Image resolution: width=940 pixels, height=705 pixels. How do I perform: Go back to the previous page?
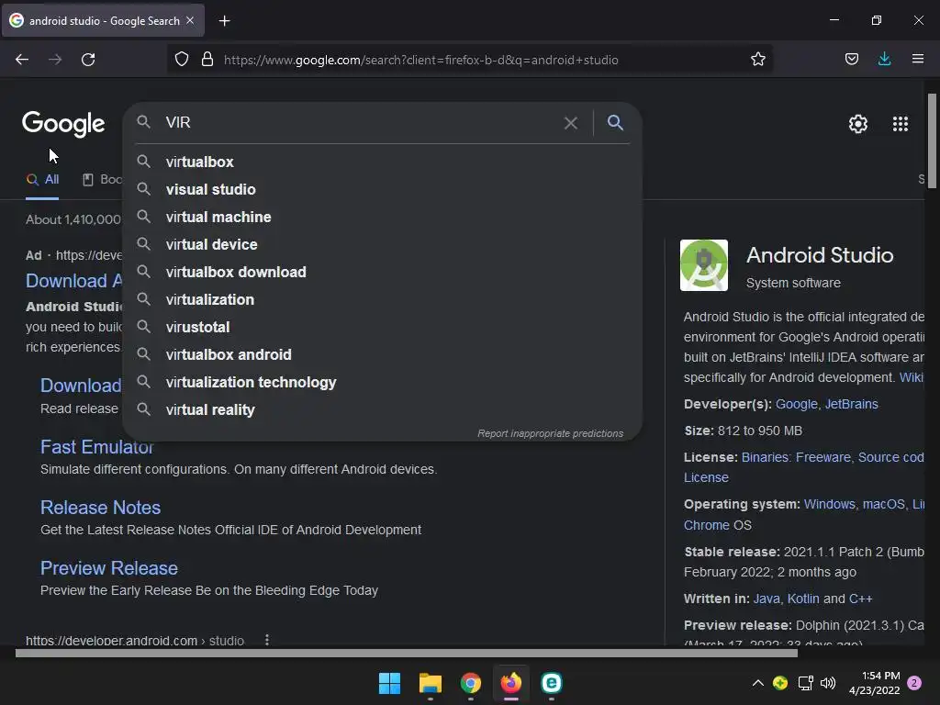click(x=22, y=60)
